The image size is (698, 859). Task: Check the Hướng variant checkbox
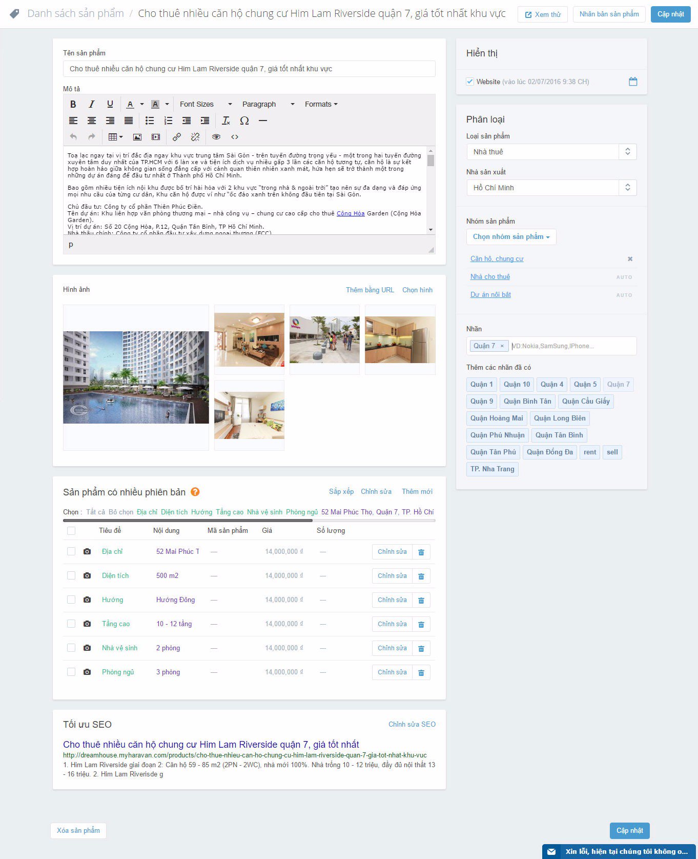[x=71, y=600]
